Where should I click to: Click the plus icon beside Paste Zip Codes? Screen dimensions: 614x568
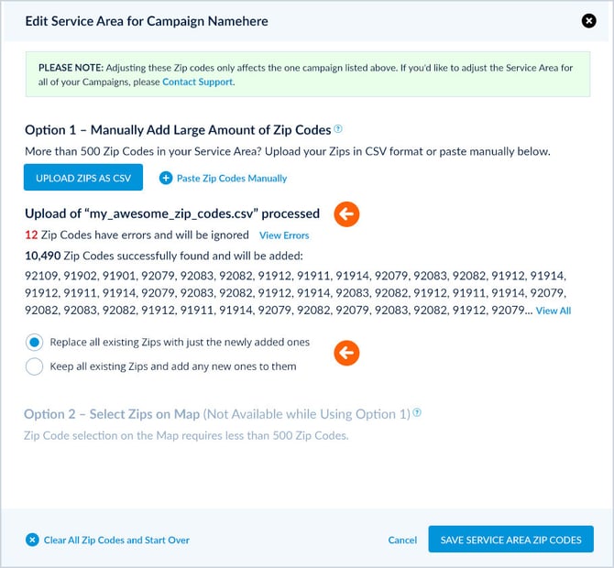[166, 178]
